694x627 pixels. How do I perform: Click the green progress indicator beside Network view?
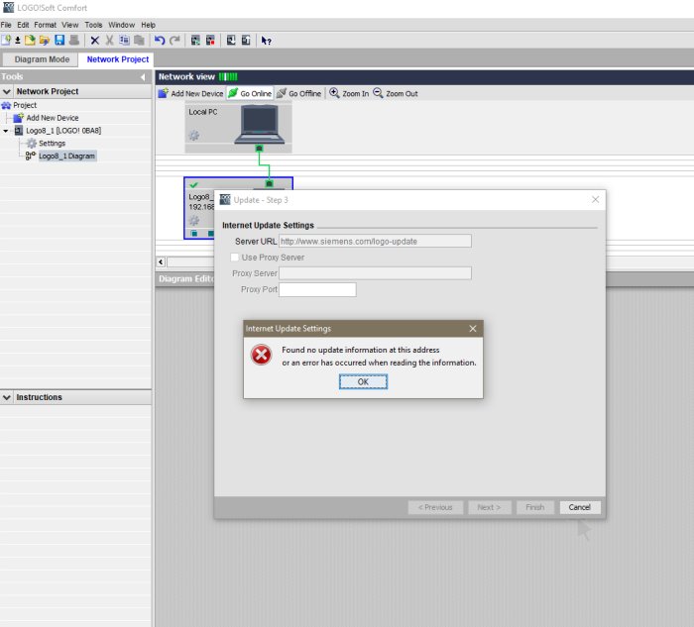228,77
